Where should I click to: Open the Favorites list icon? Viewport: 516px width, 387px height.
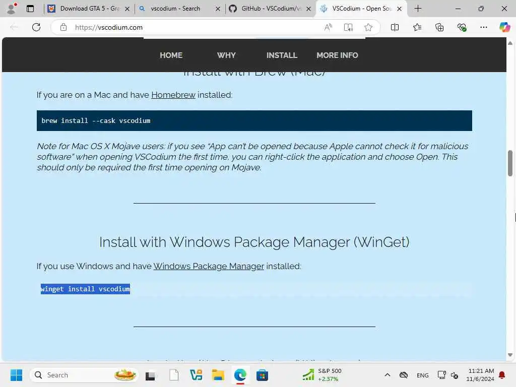tap(417, 27)
